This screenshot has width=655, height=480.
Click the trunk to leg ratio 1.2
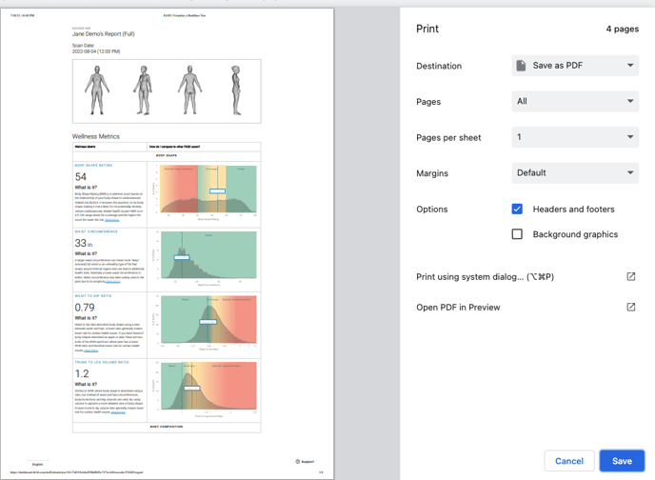click(82, 373)
